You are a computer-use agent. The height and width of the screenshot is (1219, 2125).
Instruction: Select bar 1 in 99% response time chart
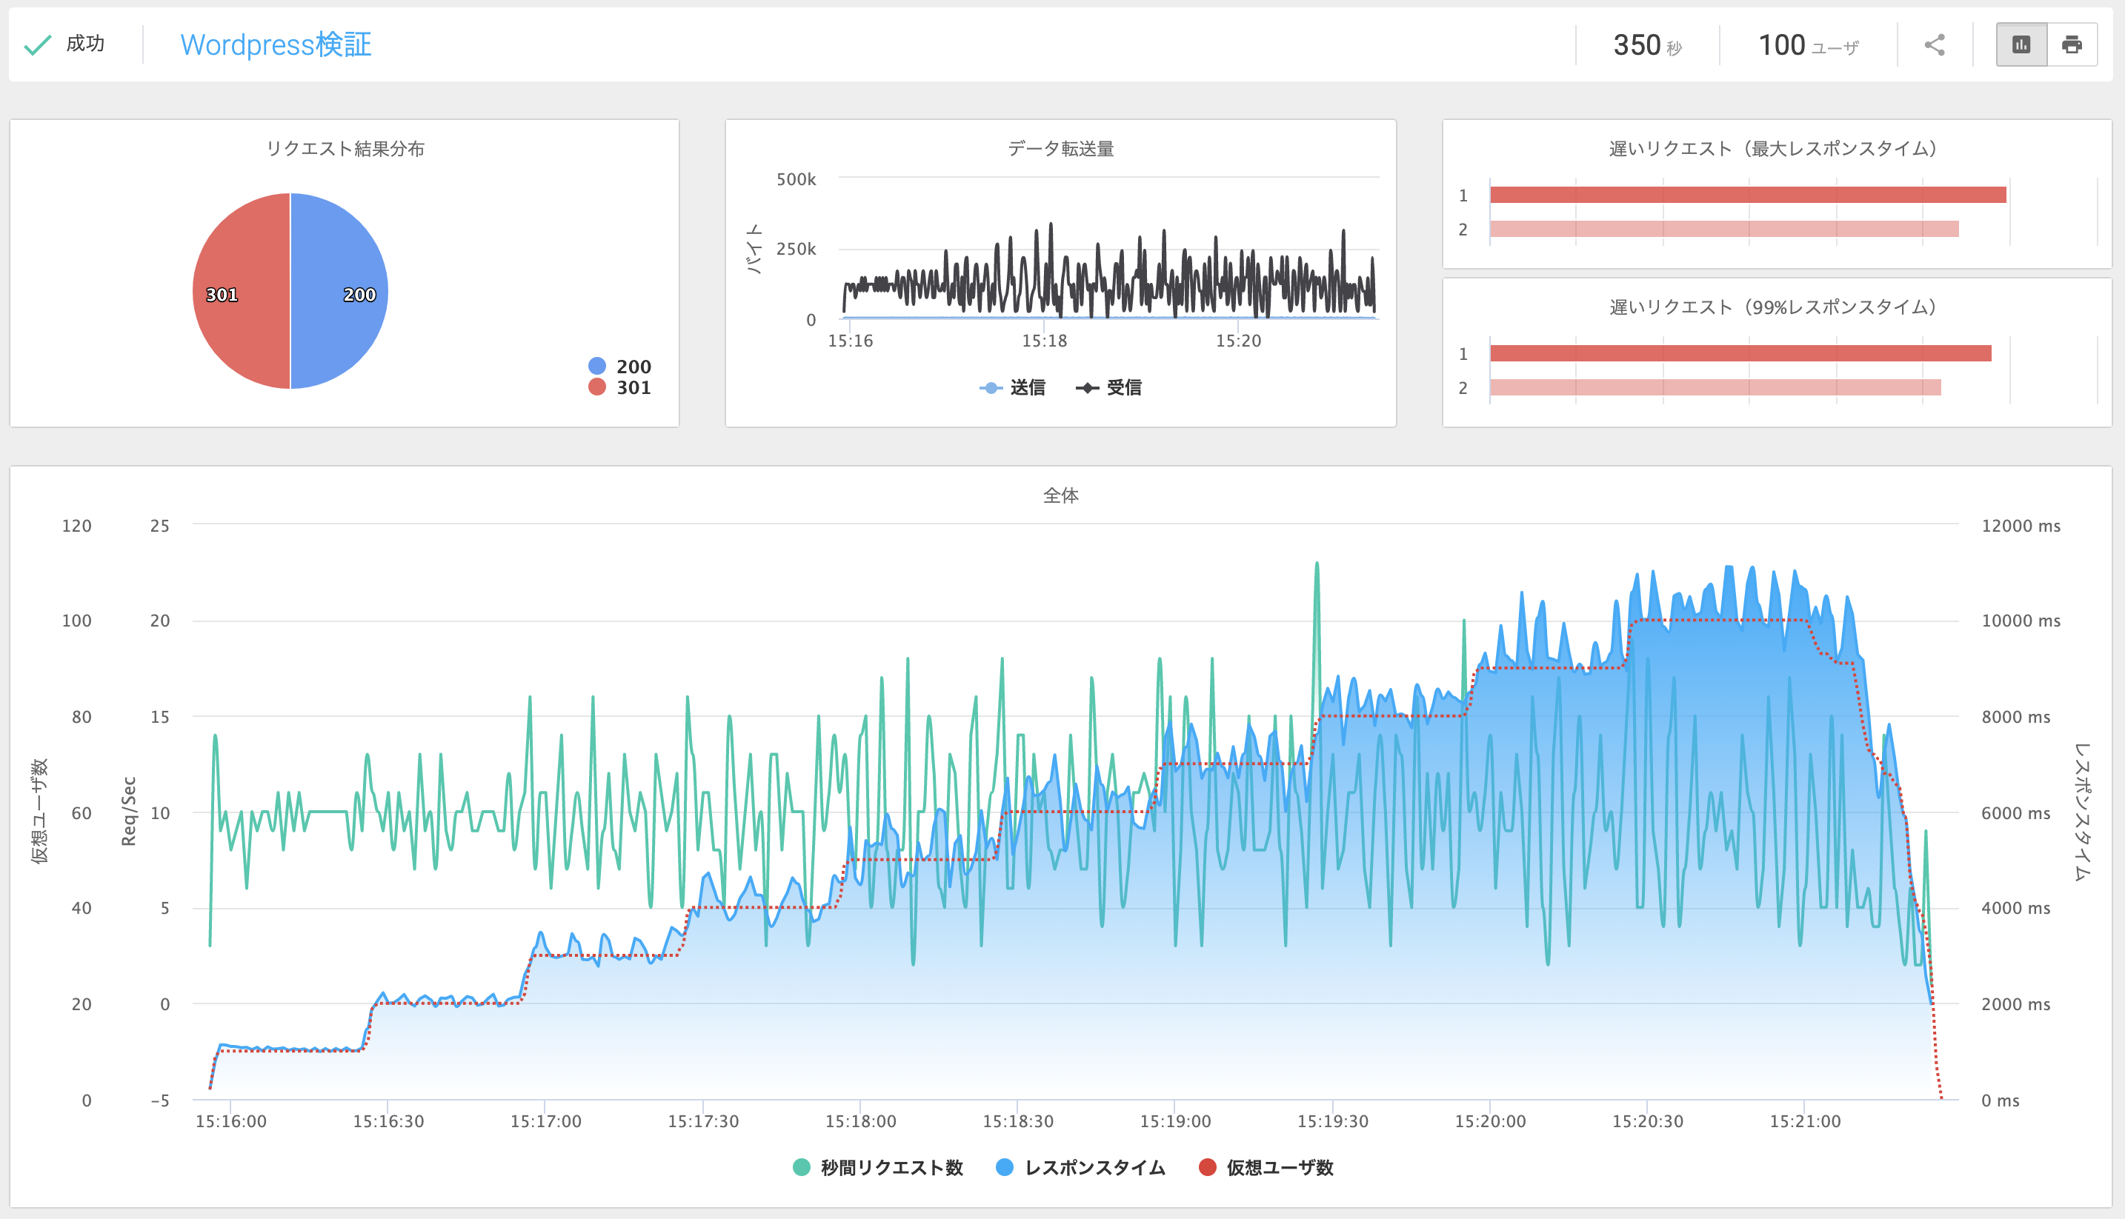pos(1740,353)
